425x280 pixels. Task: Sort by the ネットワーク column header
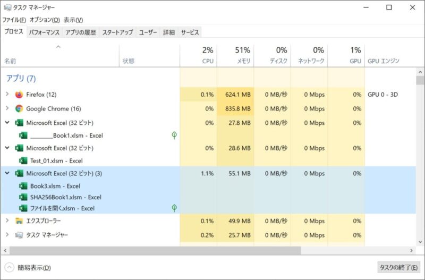pyautogui.click(x=309, y=56)
